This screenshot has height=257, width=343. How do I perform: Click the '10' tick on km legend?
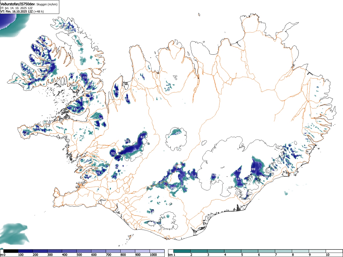point(327,255)
